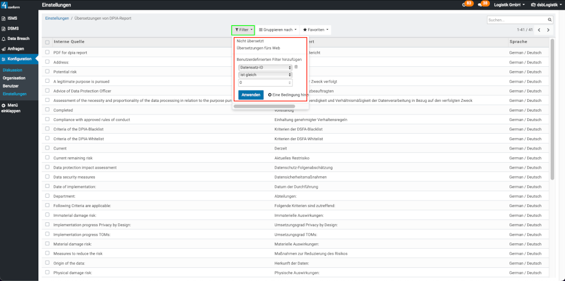Click the horizontal scrollbar in filter menu
Screen dimensions: 565x281
point(264,106)
